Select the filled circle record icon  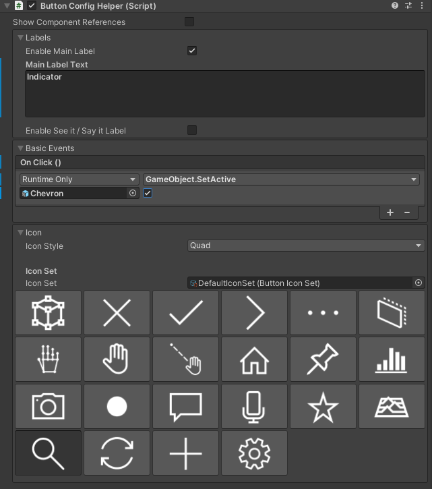tap(117, 406)
